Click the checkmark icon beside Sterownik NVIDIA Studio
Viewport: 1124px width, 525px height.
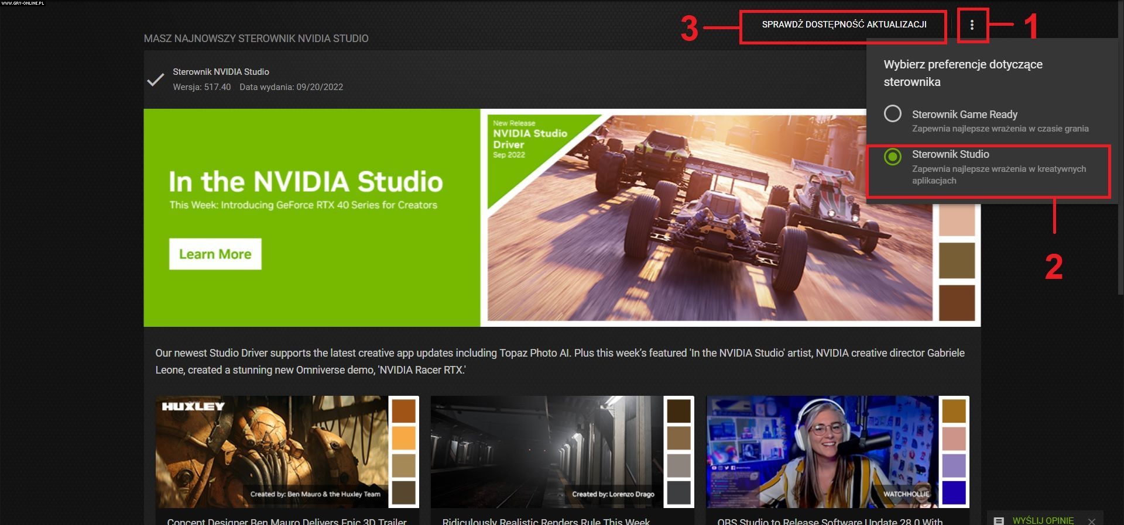pos(155,80)
